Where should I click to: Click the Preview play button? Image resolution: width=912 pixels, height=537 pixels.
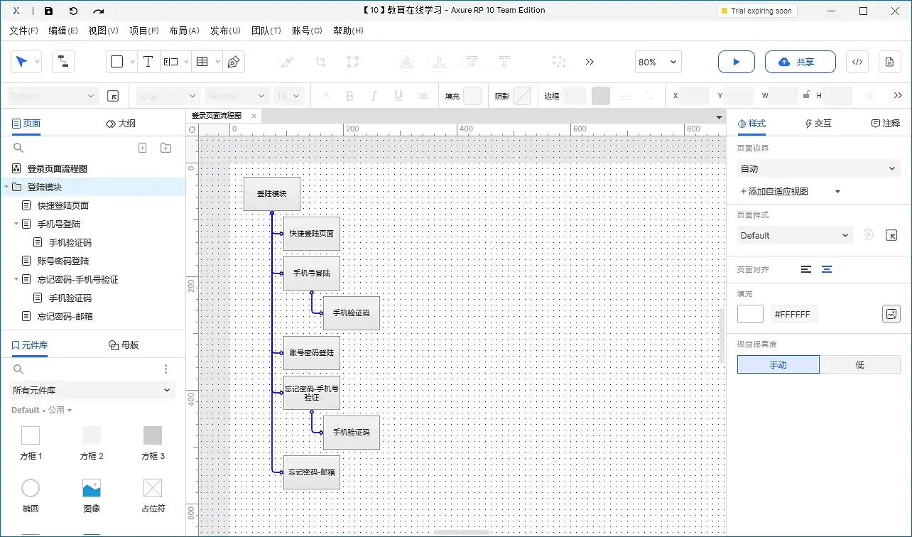(x=736, y=62)
